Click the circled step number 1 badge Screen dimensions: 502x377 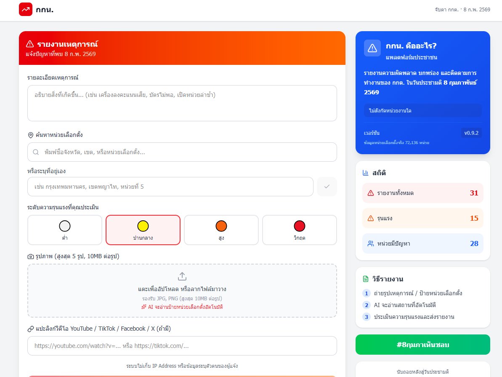367,293
